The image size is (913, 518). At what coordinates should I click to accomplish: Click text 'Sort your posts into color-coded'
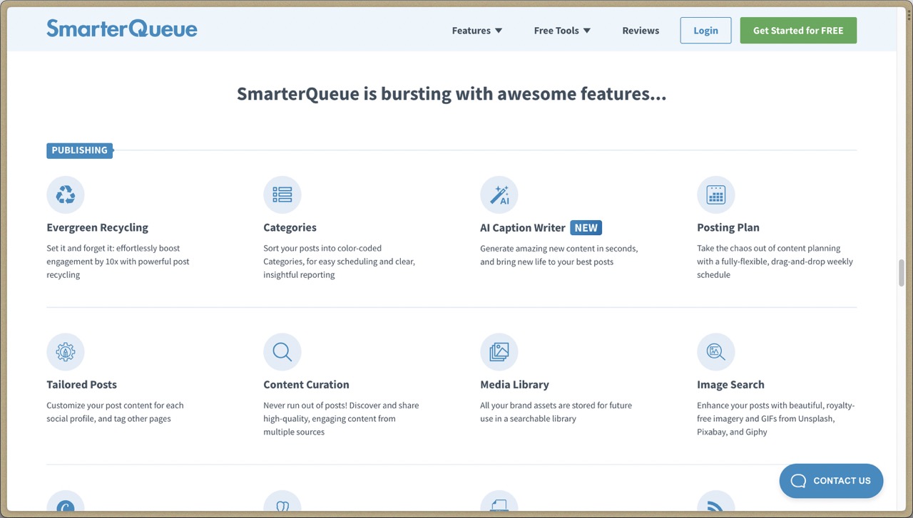322,249
